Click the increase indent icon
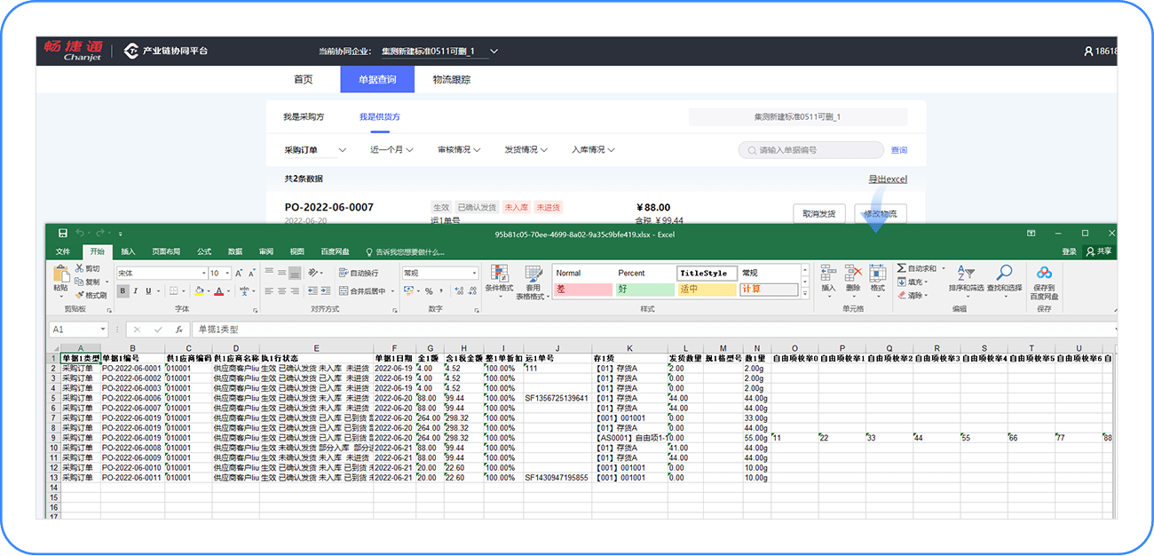Viewport: 1154px width, 556px height. tap(325, 291)
